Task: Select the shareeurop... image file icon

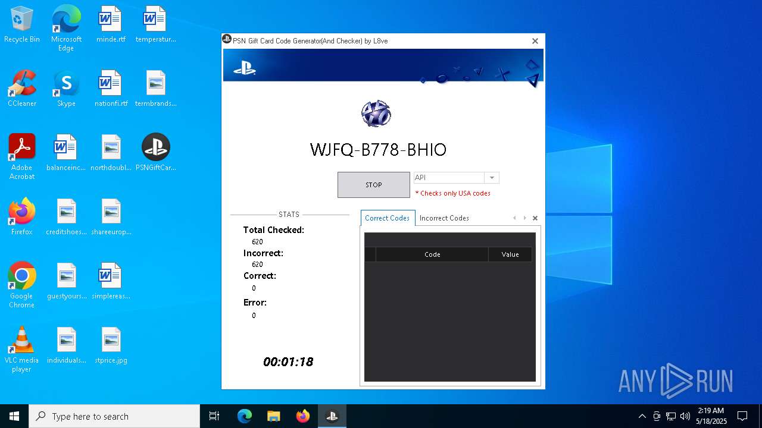Action: pyautogui.click(x=111, y=217)
